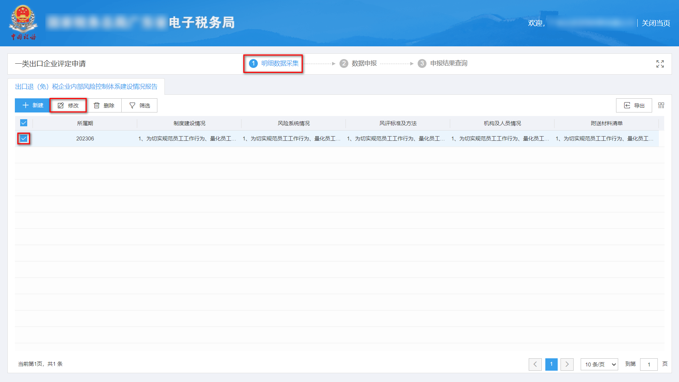Click the trash icon on 删除 button
The height and width of the screenshot is (382, 679).
pos(97,105)
